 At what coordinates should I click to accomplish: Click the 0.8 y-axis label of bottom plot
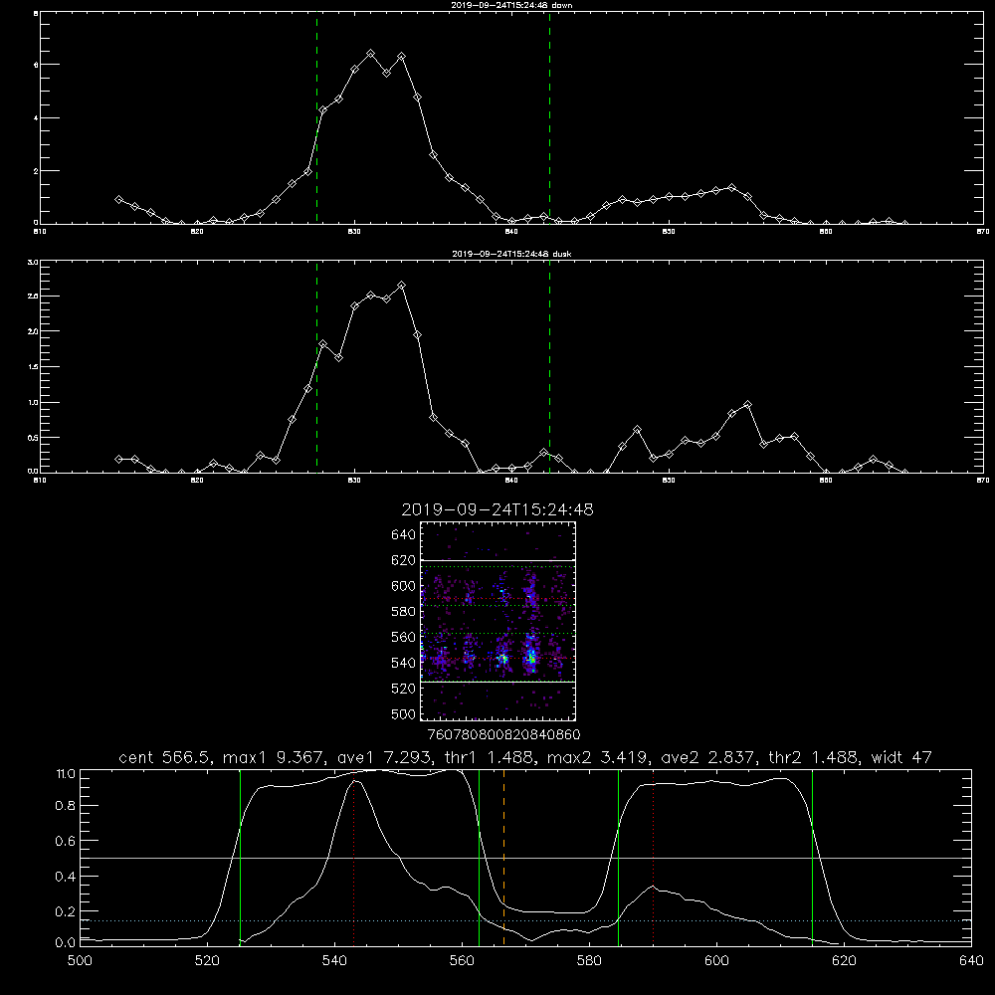point(66,806)
